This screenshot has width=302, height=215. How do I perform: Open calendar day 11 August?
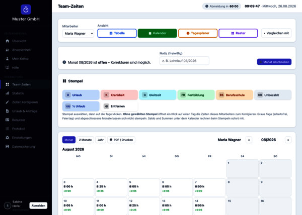coord(111,206)
